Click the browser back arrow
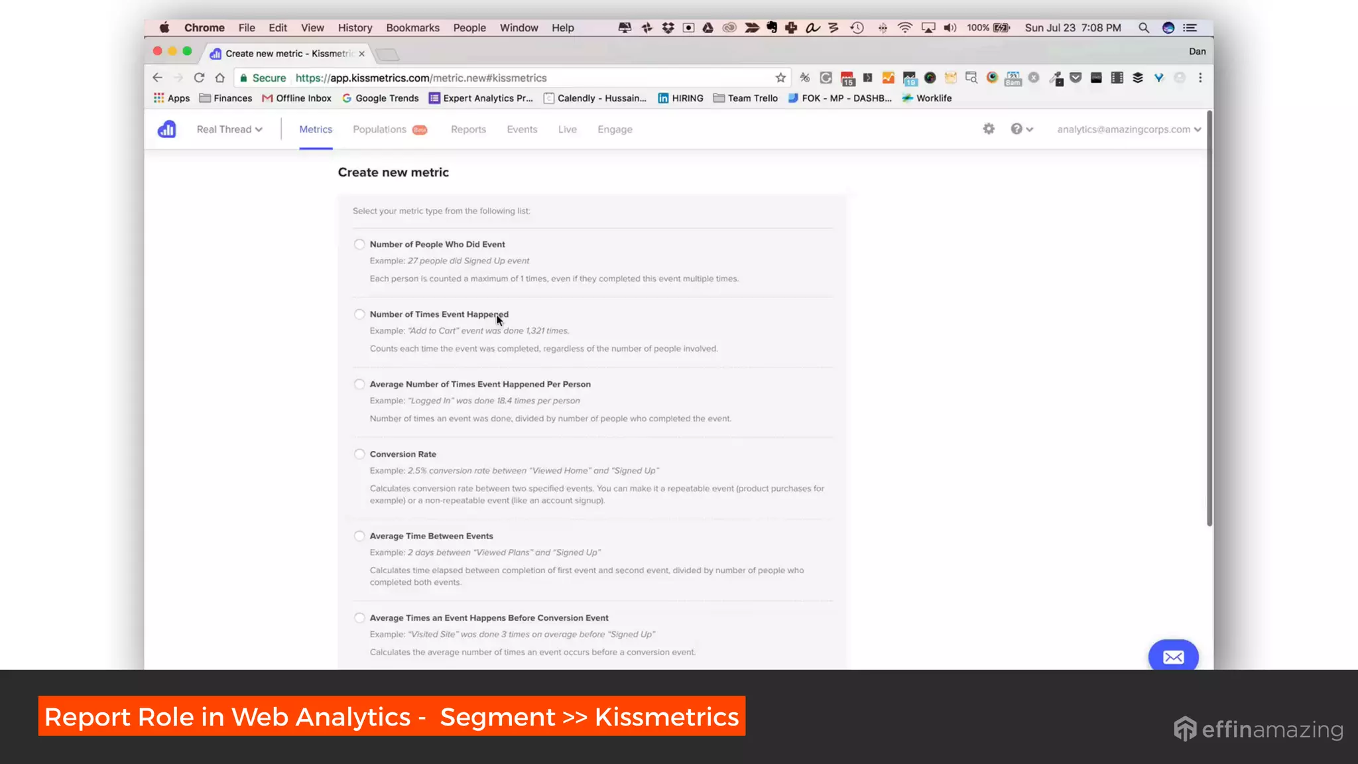 coord(157,78)
